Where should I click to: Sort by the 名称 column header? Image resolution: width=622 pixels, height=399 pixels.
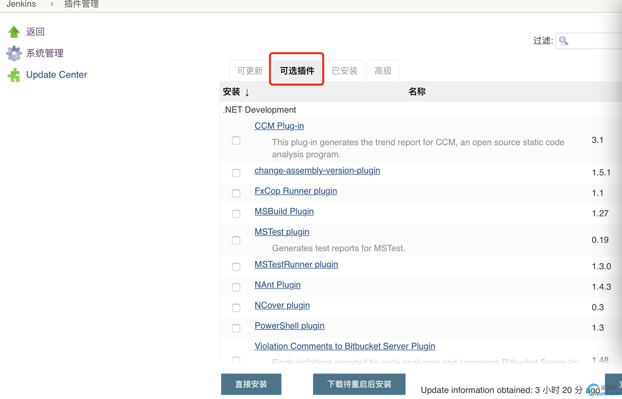[417, 92]
